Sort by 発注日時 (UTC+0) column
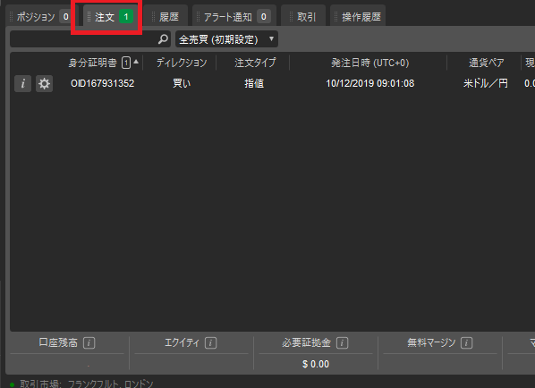Image resolution: width=535 pixels, height=388 pixels. point(369,63)
